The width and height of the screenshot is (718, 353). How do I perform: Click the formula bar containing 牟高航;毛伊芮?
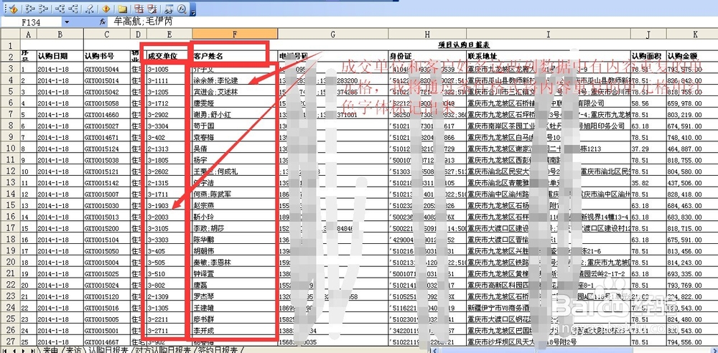point(412,22)
